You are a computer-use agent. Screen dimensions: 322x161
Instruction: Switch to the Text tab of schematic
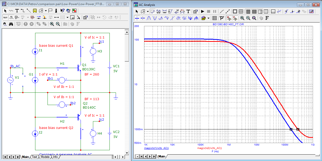(x=34, y=157)
